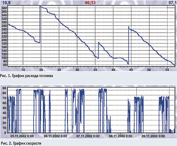Click the 55 tick on fuel x-axis
Image resolution: width=177 pixels, height=146 pixels.
(x=167, y=70)
